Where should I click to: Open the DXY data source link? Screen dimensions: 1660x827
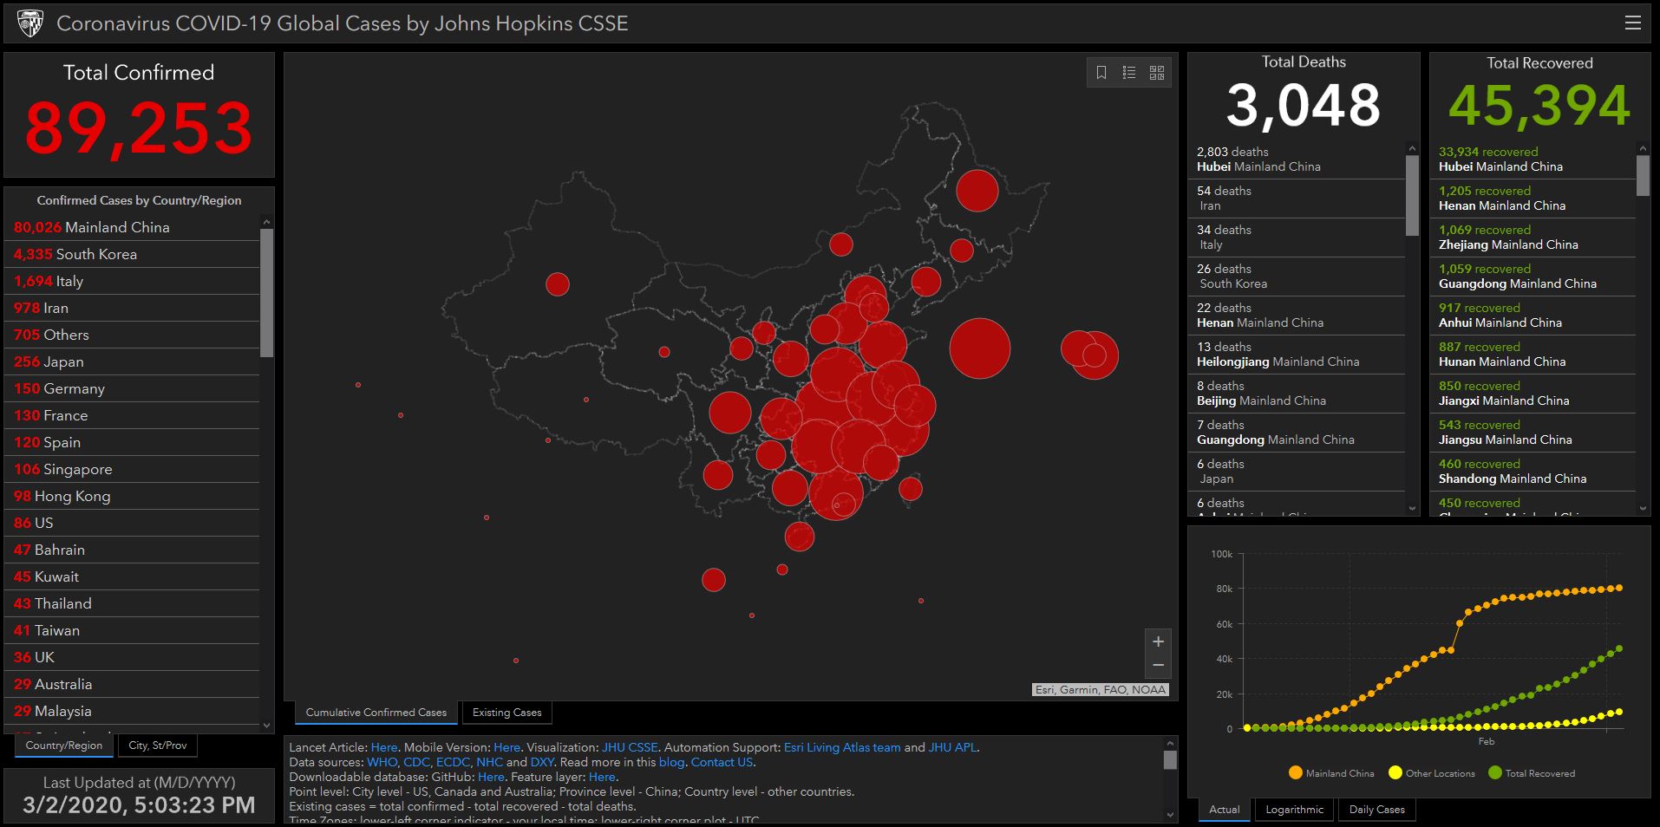click(x=542, y=762)
